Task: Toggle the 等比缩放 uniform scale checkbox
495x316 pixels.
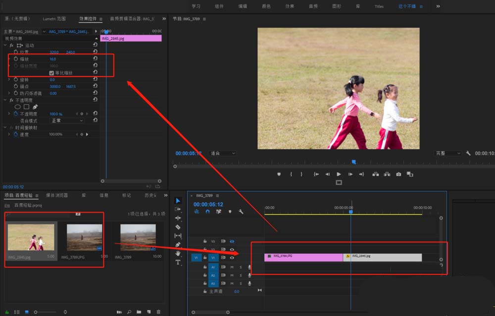Action: pyautogui.click(x=51, y=73)
